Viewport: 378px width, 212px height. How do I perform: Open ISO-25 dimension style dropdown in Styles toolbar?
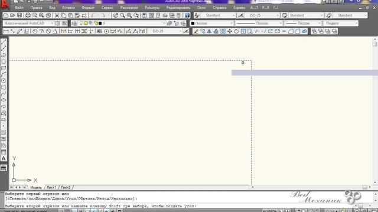262,15
